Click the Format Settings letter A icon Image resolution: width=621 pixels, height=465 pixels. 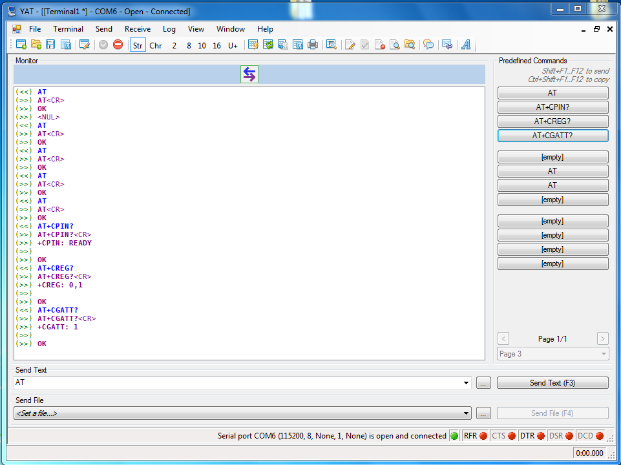pos(465,45)
